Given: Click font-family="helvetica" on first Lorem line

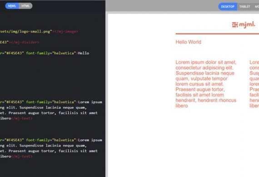Looking at the screenshot, I should (51, 102).
